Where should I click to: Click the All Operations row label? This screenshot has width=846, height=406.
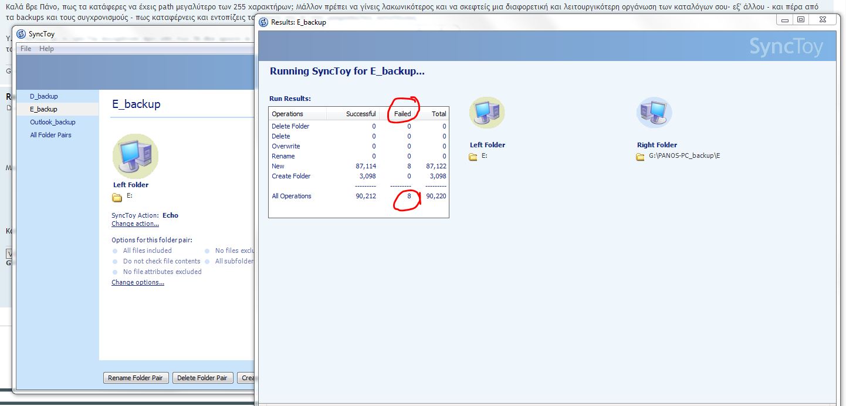coord(292,196)
